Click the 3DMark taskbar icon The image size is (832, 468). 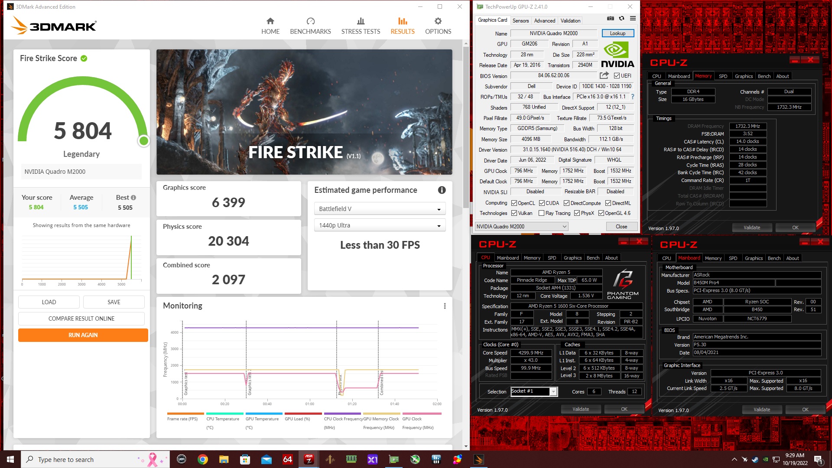(479, 459)
